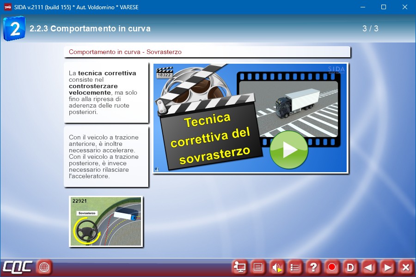Close the lesson with the red X button
Viewport: 416px width, 277px height.
click(405, 267)
